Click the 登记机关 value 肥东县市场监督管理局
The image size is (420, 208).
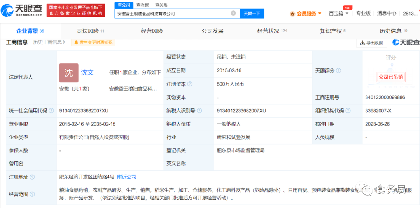(x=241, y=150)
